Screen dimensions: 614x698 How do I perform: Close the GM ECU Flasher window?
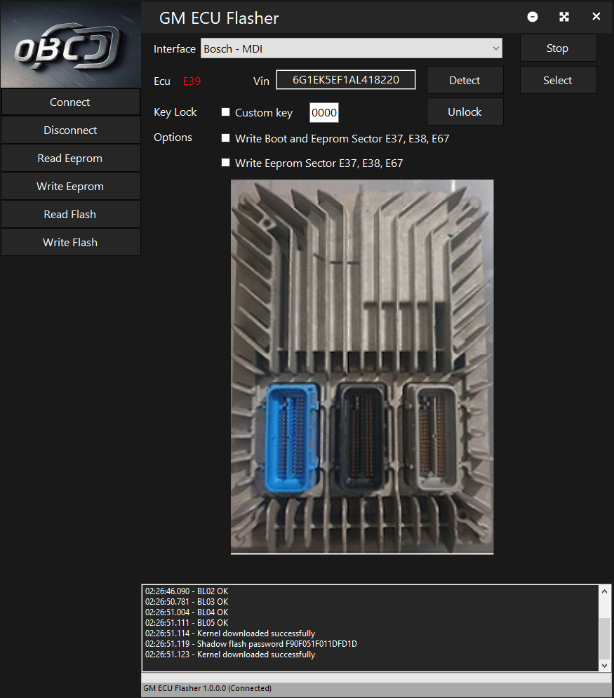[x=596, y=16]
